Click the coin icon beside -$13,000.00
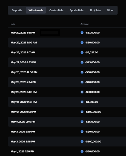Viewport: 126px width, 156px height. (x=82, y=62)
